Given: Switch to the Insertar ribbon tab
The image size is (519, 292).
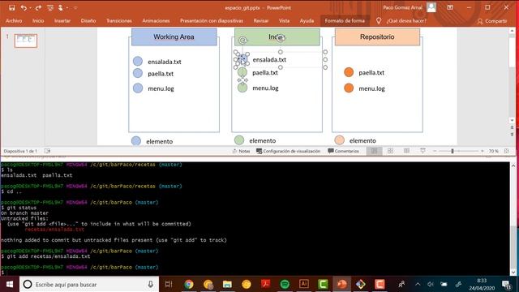Looking at the screenshot, I should tap(62, 20).
